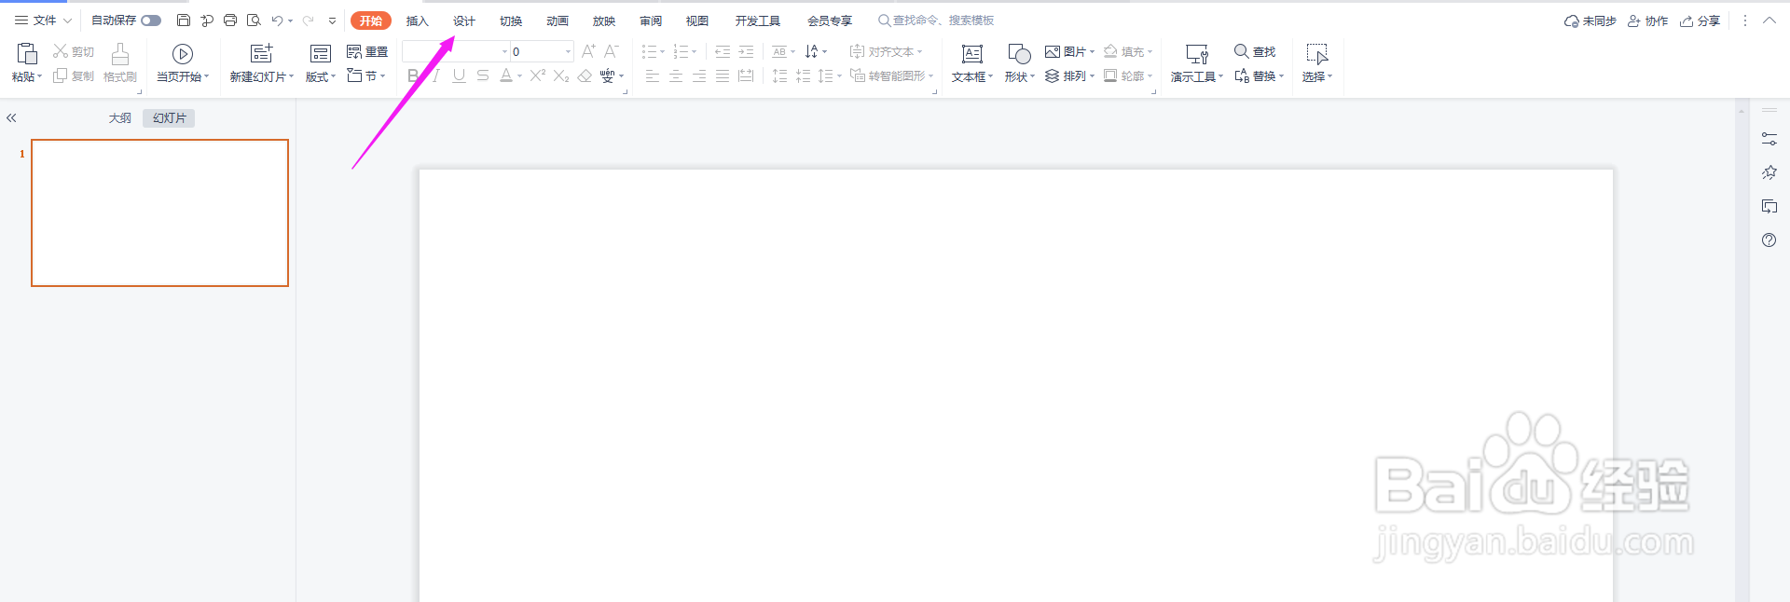Toggle Italic formatting
1790x602 pixels.
tap(435, 75)
